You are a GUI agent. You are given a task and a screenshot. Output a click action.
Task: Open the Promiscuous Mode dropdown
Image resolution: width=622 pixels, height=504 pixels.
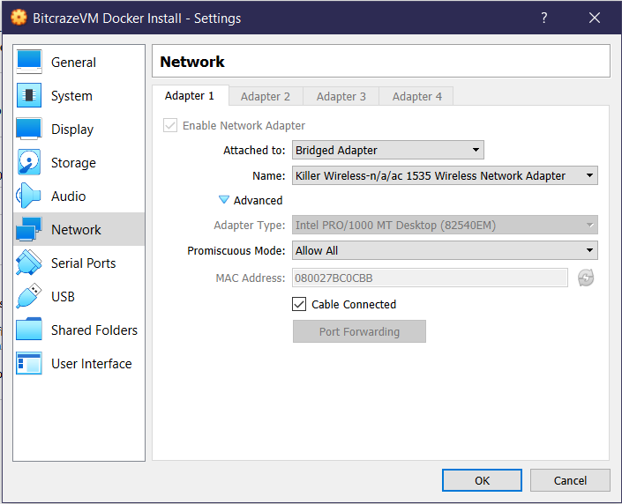445,250
